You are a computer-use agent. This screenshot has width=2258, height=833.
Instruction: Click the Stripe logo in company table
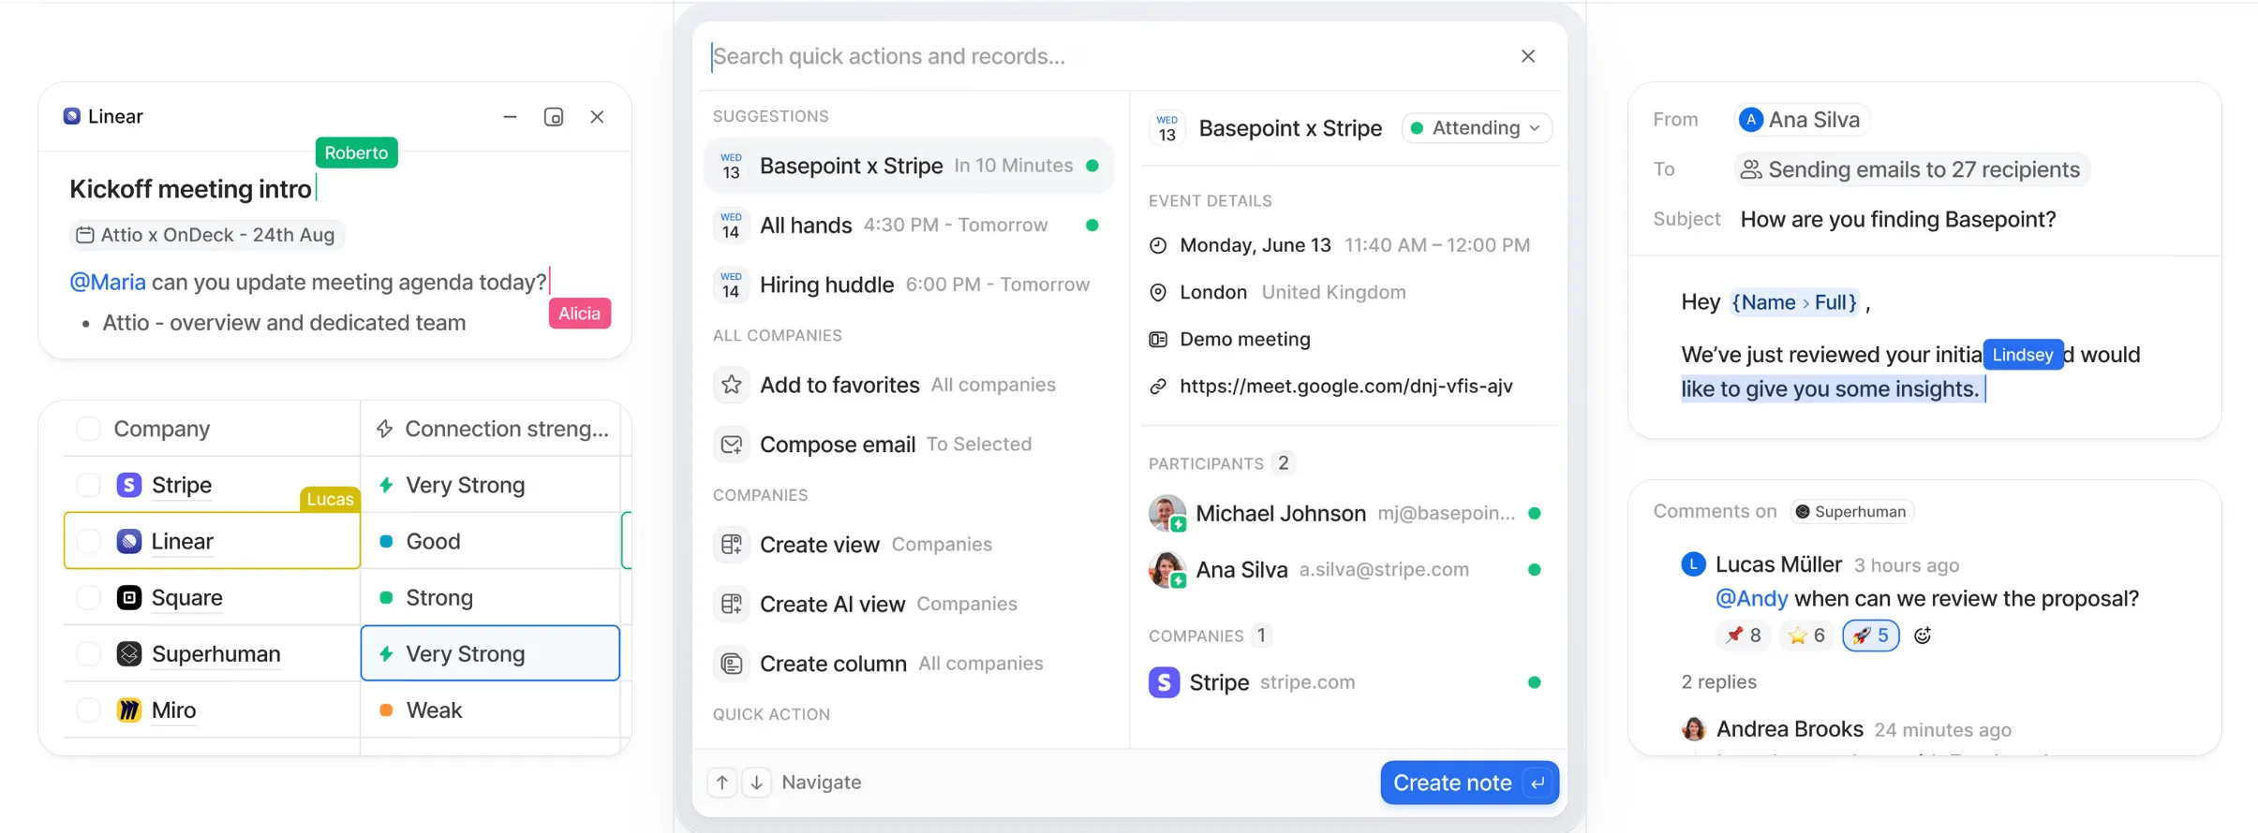[x=129, y=485]
